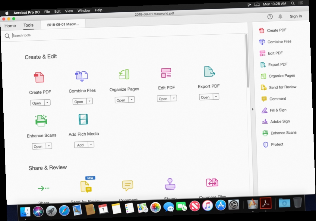The image size is (316, 221).
Task: Click Open button under Edit PDF
Action: (164, 99)
